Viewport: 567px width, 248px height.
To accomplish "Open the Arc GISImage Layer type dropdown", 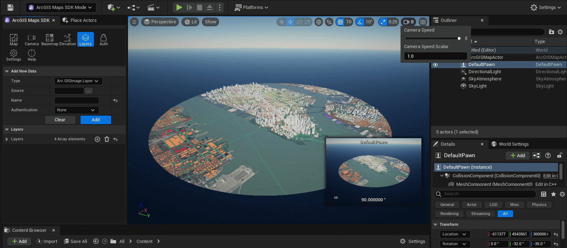I will 78,81.
